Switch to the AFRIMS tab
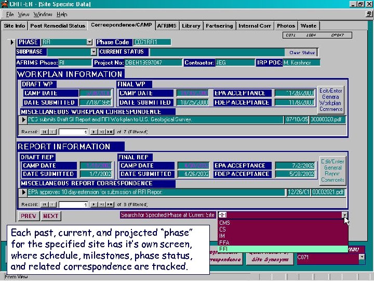 pos(167,26)
